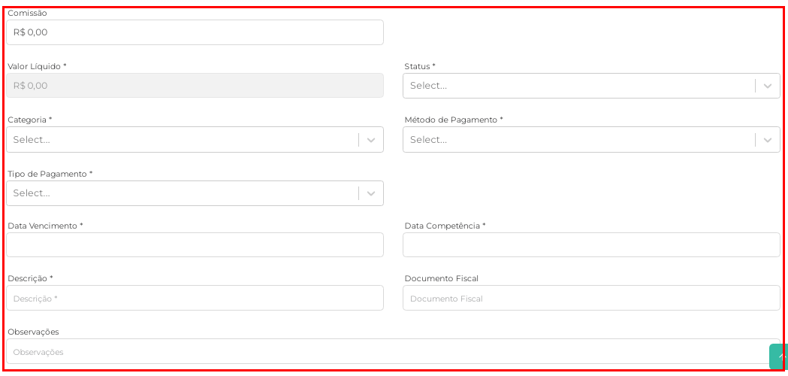The width and height of the screenshot is (788, 376).
Task: Click the "Valor Líquido *" label
Action: 38,66
